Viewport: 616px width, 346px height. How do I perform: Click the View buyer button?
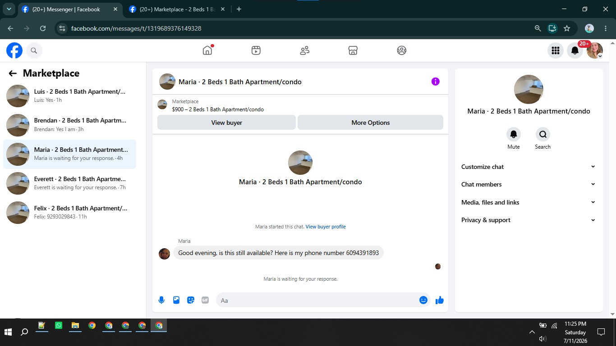coord(226,123)
